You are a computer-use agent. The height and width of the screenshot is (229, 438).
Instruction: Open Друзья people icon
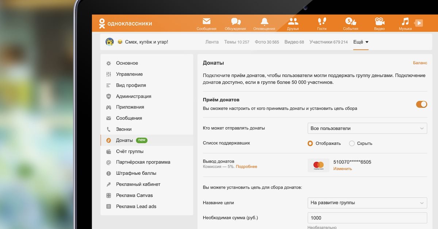(293, 21)
